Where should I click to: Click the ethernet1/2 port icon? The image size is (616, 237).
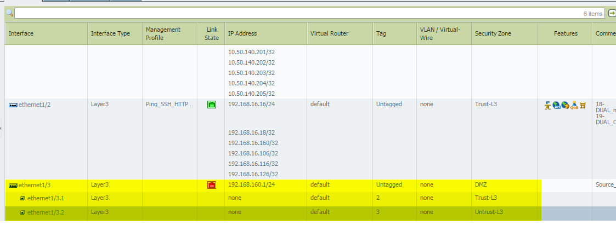[x=13, y=105]
